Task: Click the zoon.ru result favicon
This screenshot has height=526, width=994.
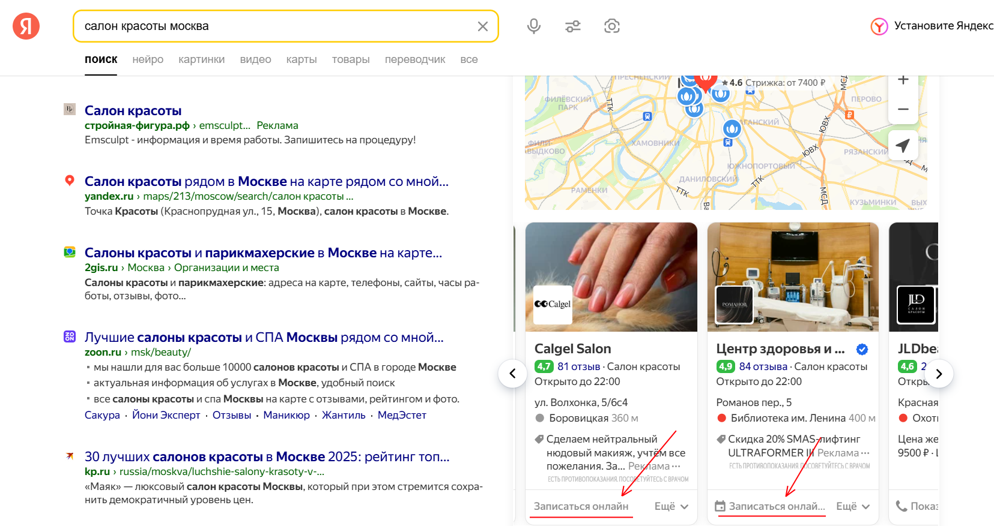Action: [x=70, y=336]
